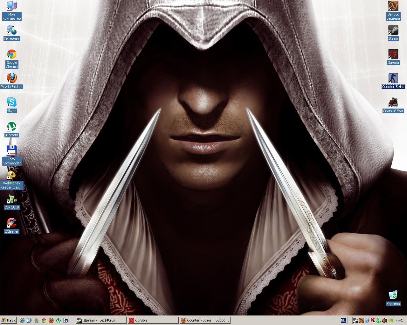Open the CCleaner desktop shortcut
The image size is (407, 325).
11,226
